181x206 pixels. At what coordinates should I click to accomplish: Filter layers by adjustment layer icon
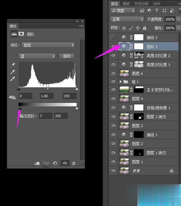point(149,10)
